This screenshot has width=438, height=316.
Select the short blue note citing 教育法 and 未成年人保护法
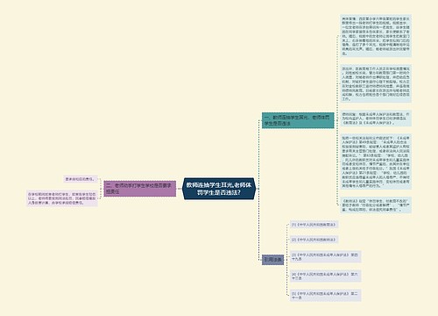coord(376,118)
